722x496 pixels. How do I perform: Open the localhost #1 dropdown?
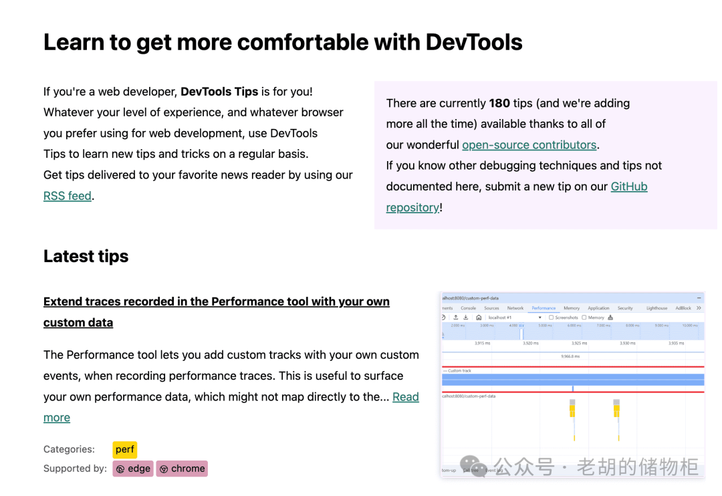coord(514,318)
